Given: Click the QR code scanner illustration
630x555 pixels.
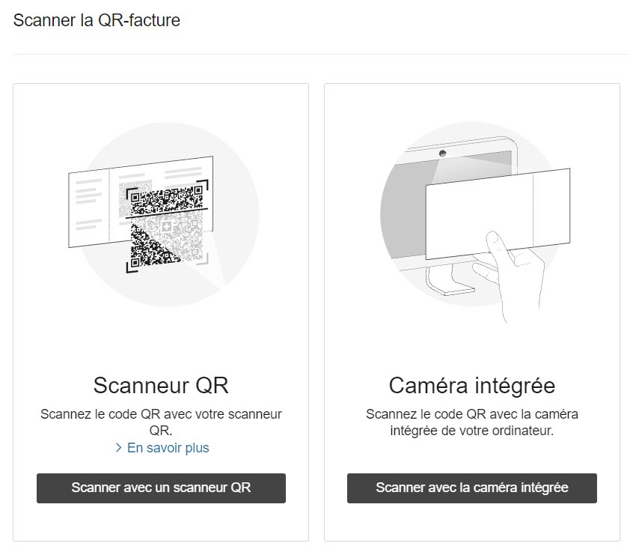Looking at the screenshot, I should [164, 215].
